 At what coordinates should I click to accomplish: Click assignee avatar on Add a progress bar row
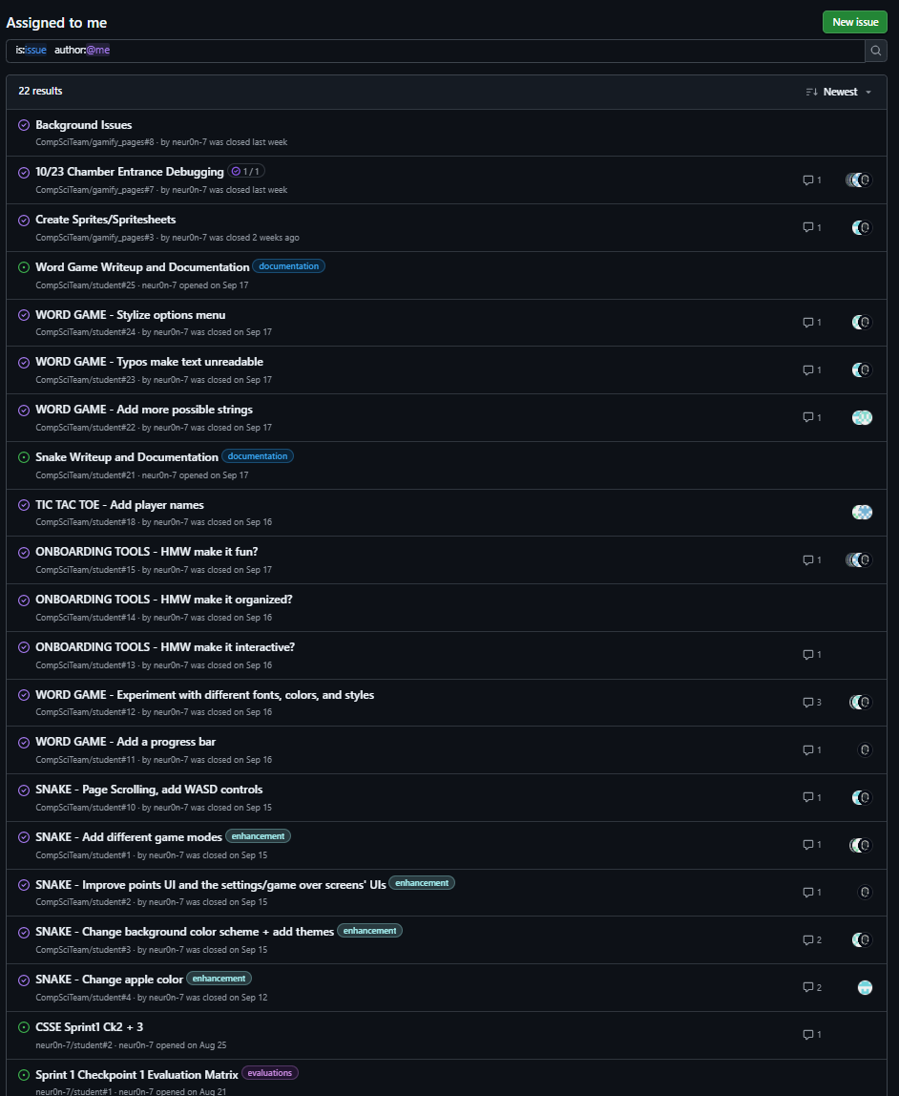coord(865,750)
